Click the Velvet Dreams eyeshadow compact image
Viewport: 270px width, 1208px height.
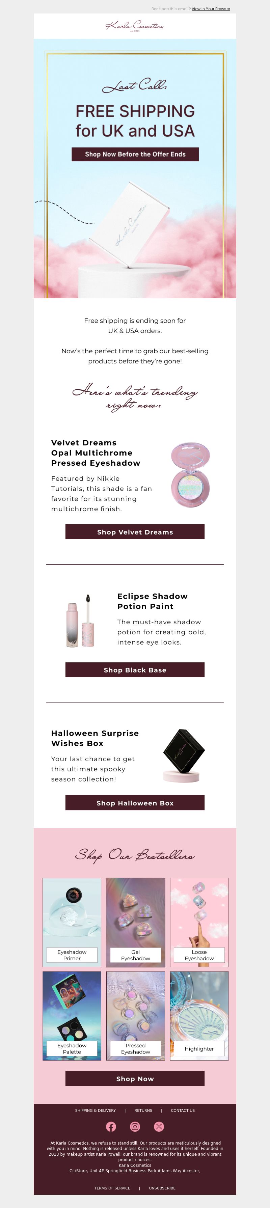click(190, 474)
